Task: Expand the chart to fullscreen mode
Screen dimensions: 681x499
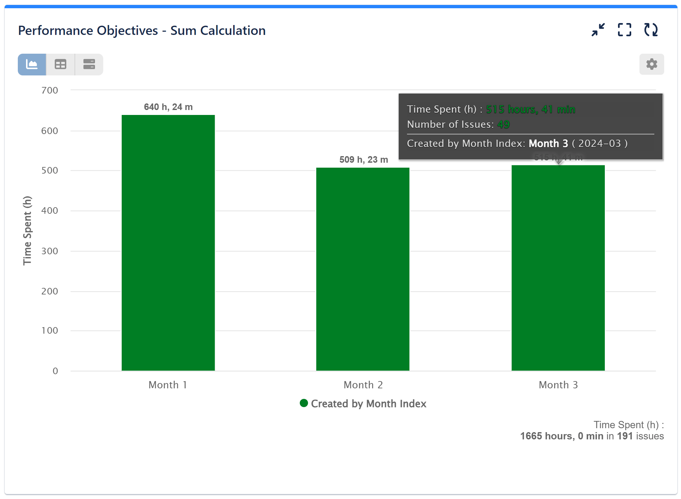Action: (624, 30)
